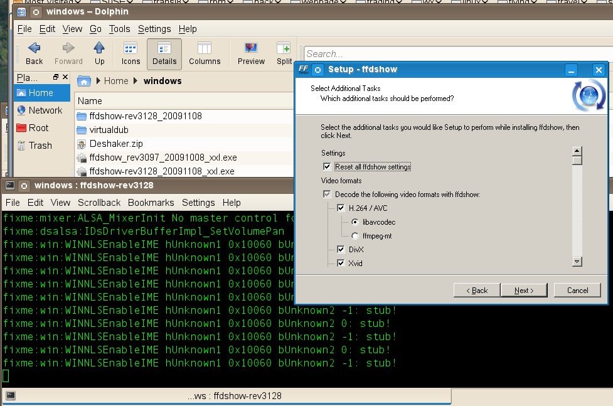Open the File menu in Konsole
Image resolution: width=613 pixels, height=406 pixels.
click(x=13, y=203)
